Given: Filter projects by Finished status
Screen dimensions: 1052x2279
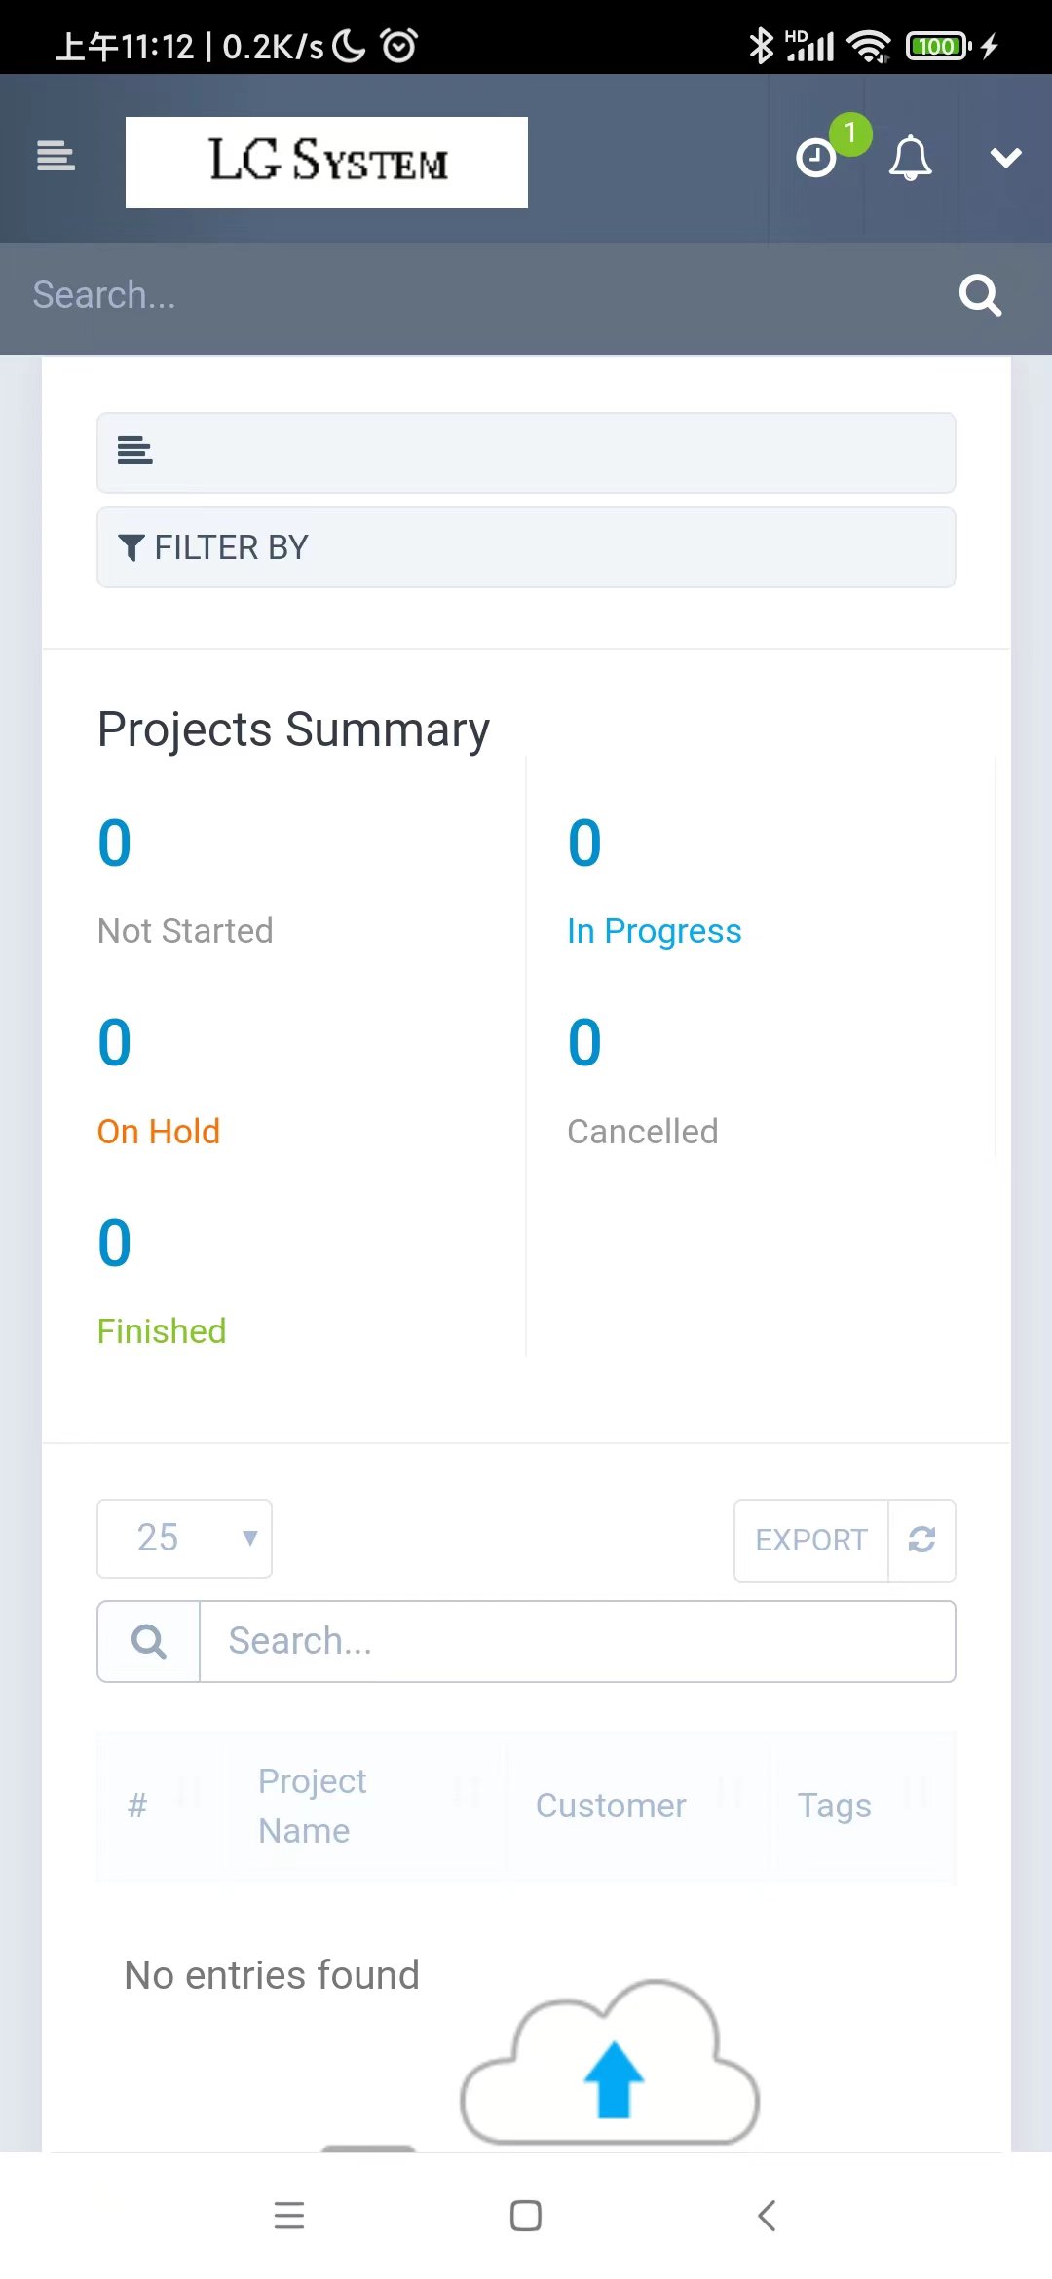Looking at the screenshot, I should [162, 1331].
